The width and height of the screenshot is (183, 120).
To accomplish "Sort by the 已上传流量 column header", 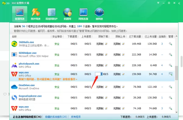I will point(151,37).
